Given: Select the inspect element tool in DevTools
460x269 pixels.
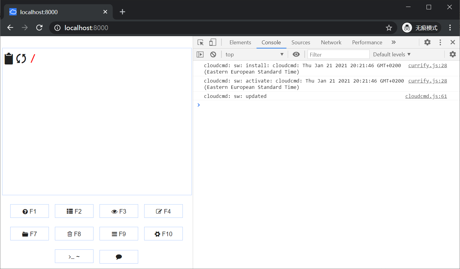Looking at the screenshot, I should click(200, 42).
